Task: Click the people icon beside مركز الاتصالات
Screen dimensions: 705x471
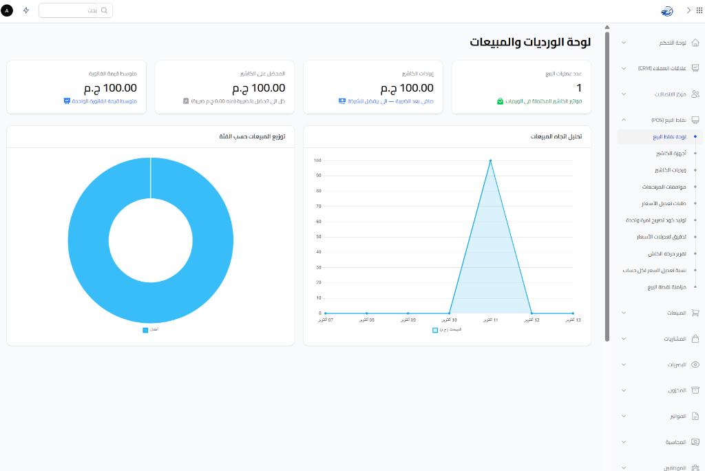Action: pyautogui.click(x=695, y=94)
